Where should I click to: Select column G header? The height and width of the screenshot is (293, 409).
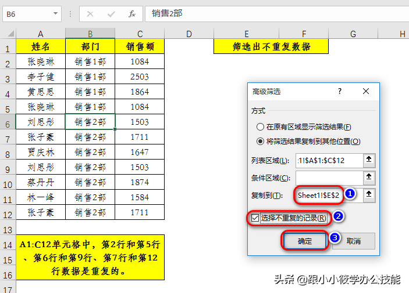(x=353, y=34)
